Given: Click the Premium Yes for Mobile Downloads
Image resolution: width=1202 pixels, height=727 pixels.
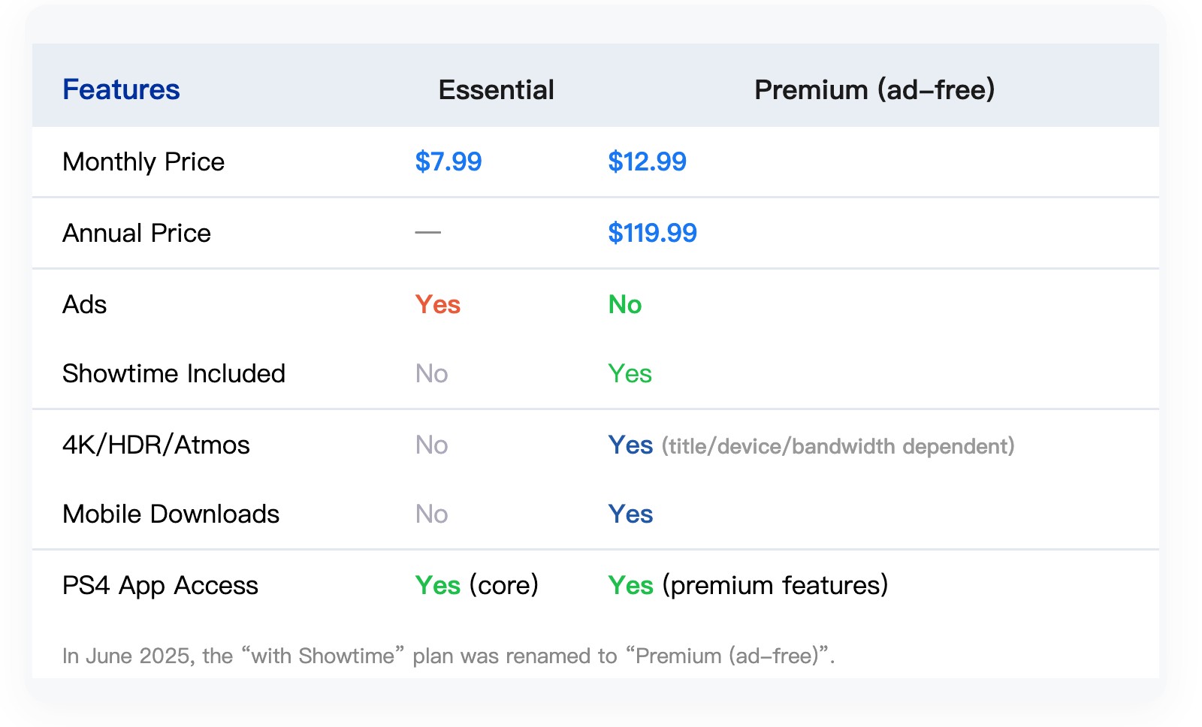Looking at the screenshot, I should pos(630,514).
